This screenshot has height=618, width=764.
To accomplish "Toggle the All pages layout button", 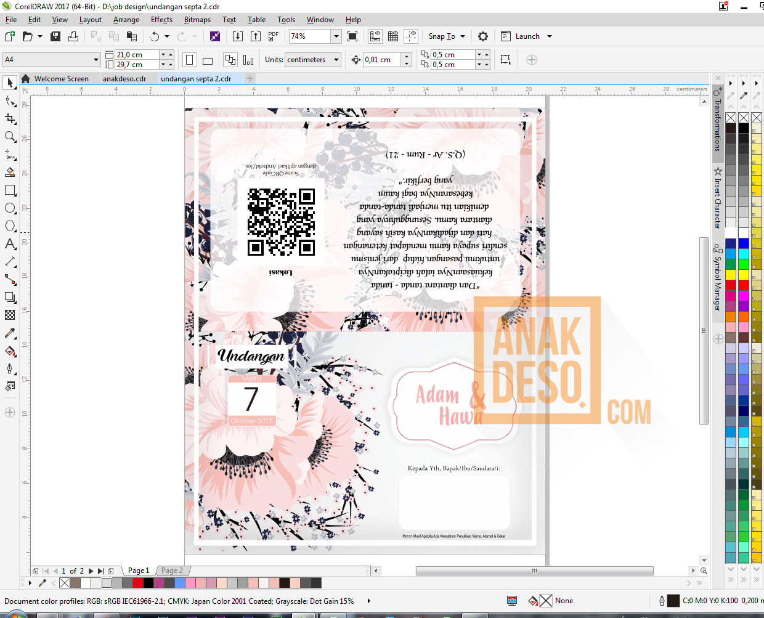I will point(230,60).
